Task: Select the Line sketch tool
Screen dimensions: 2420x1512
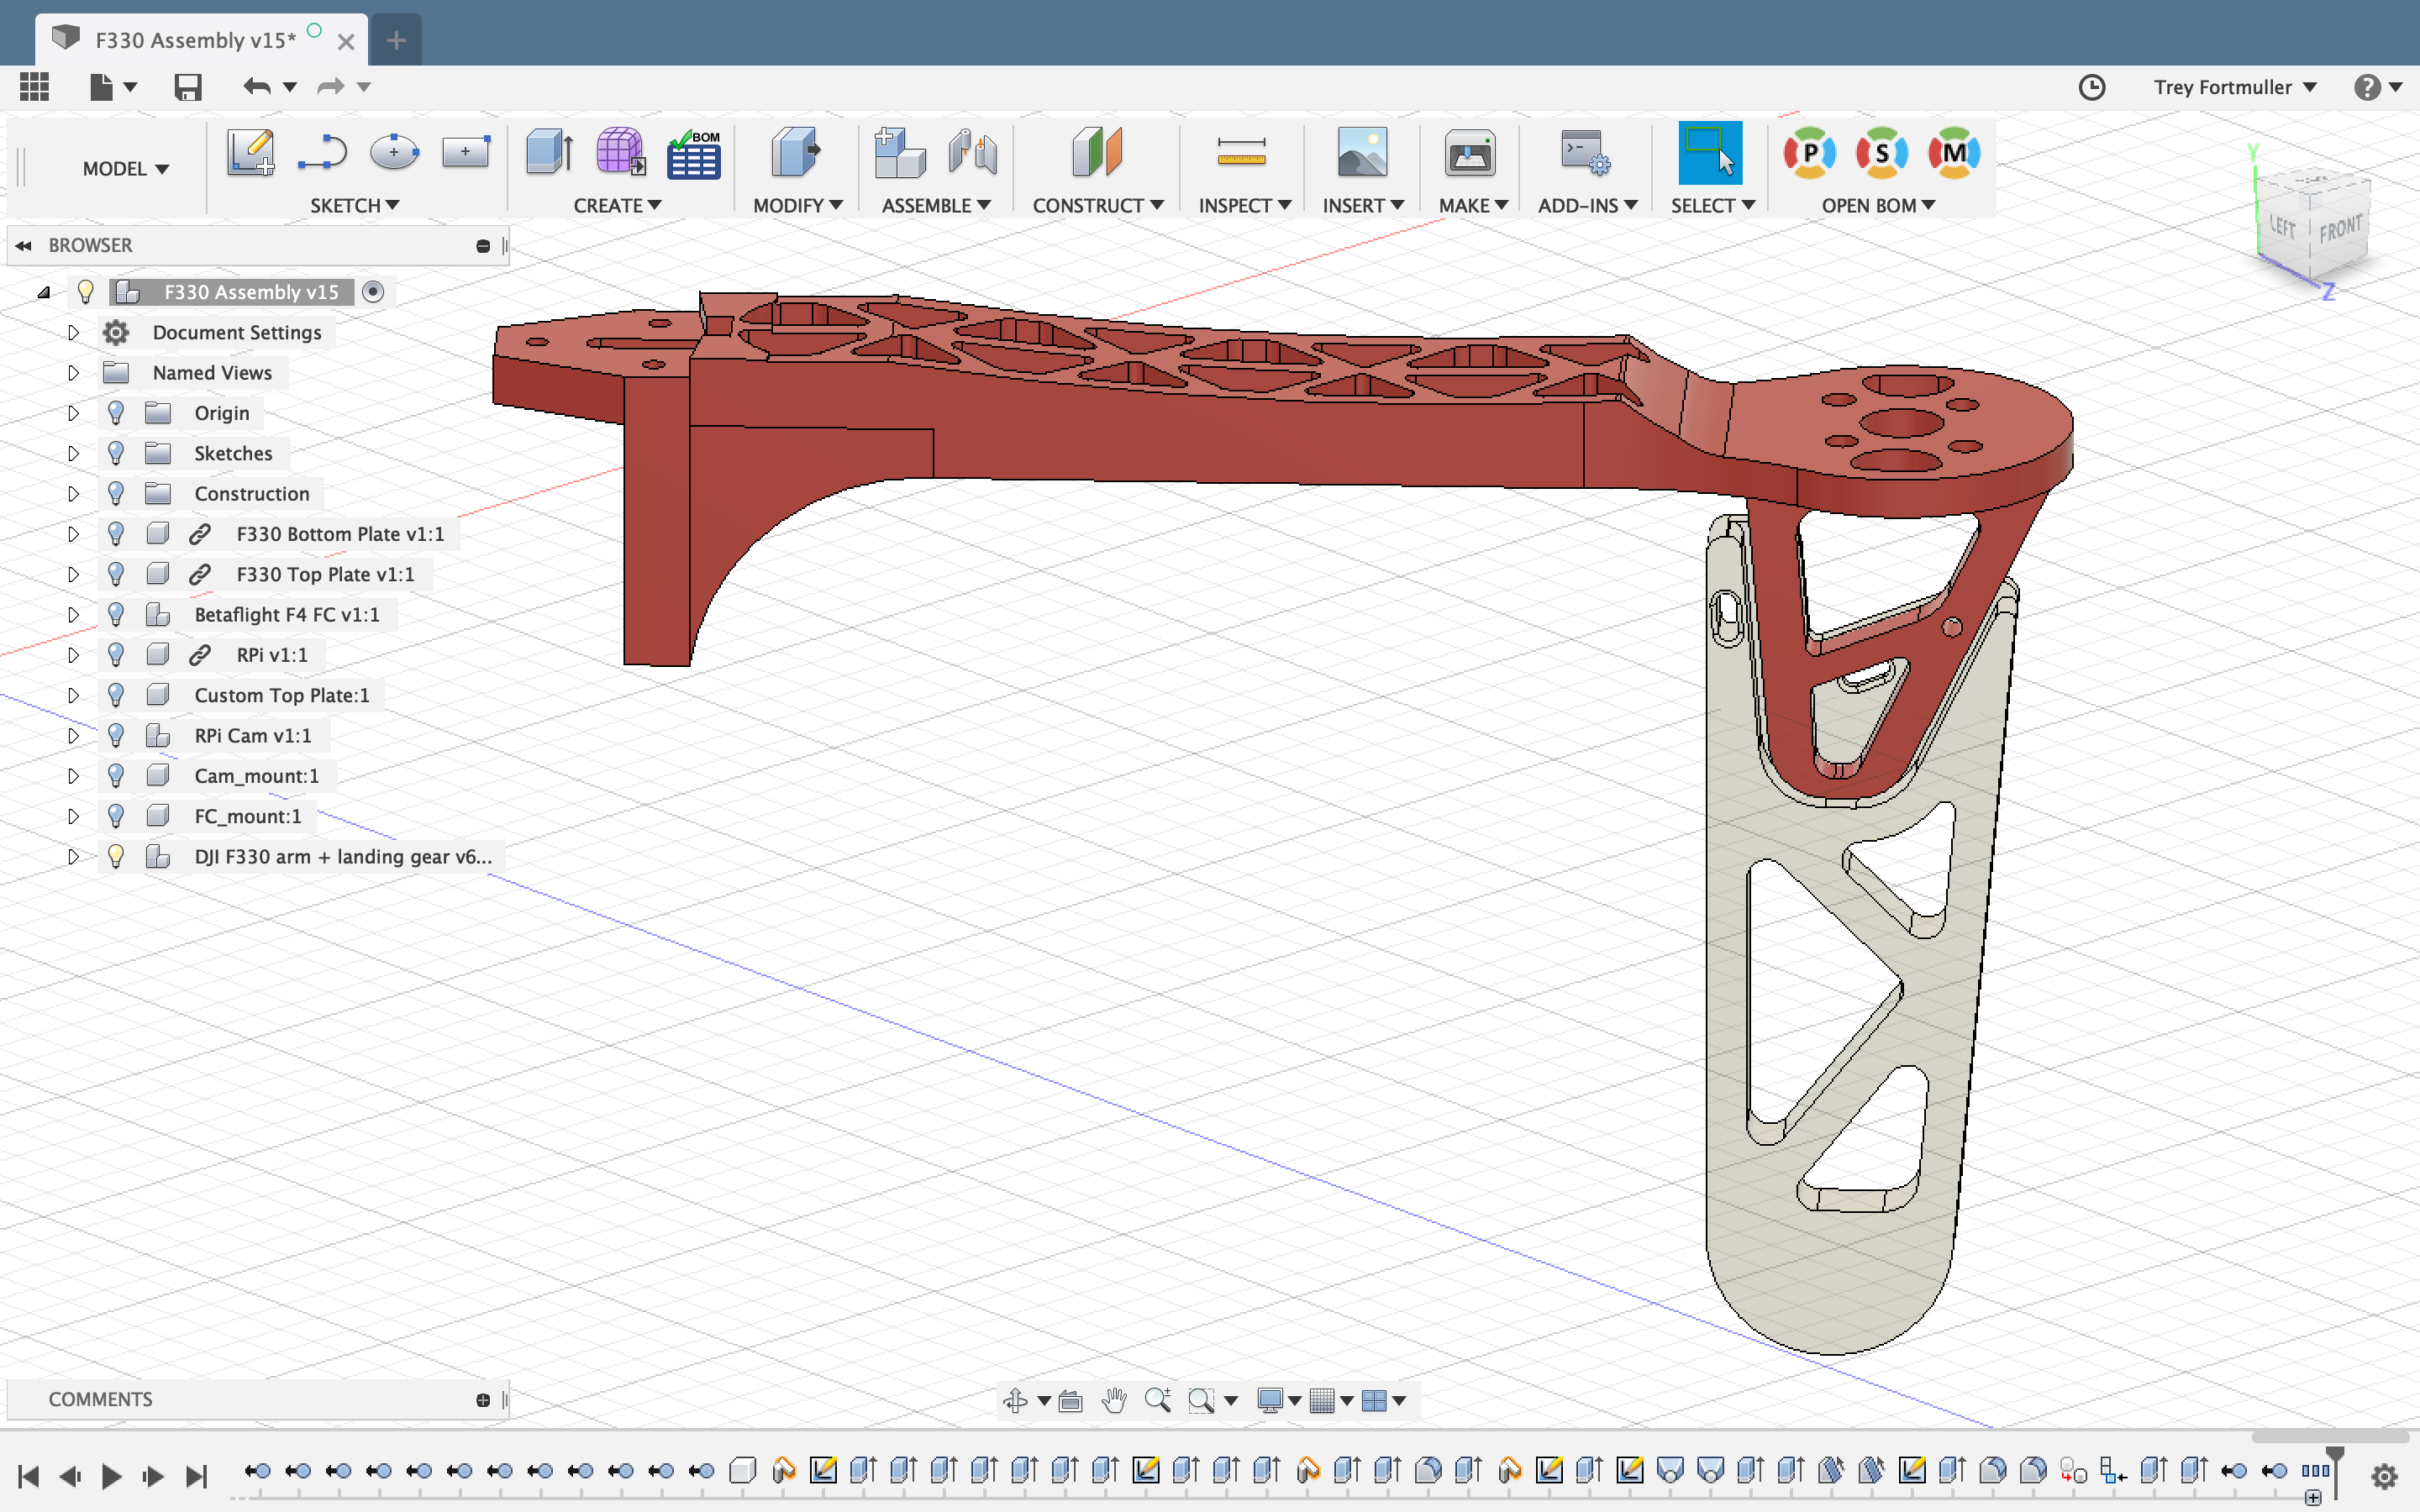Action: (322, 153)
